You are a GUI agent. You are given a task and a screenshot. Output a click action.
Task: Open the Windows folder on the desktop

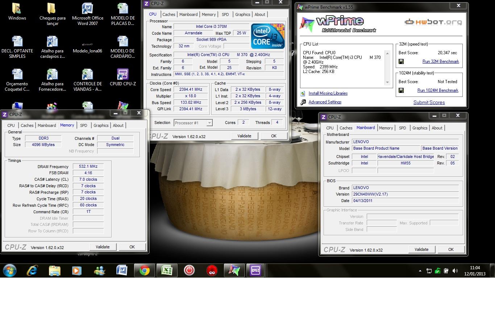(x=17, y=11)
